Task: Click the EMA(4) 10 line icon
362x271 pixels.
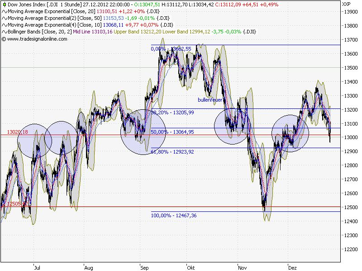Action: (x=5, y=25)
